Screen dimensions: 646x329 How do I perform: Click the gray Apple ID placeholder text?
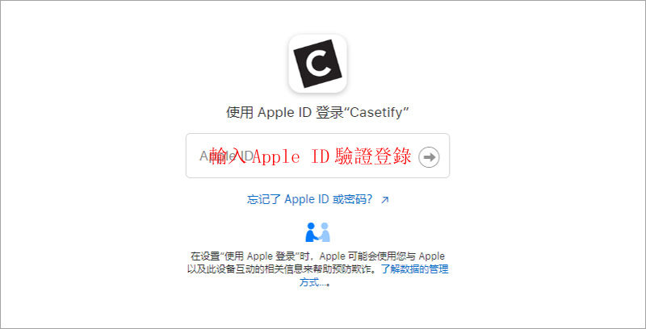pos(227,156)
